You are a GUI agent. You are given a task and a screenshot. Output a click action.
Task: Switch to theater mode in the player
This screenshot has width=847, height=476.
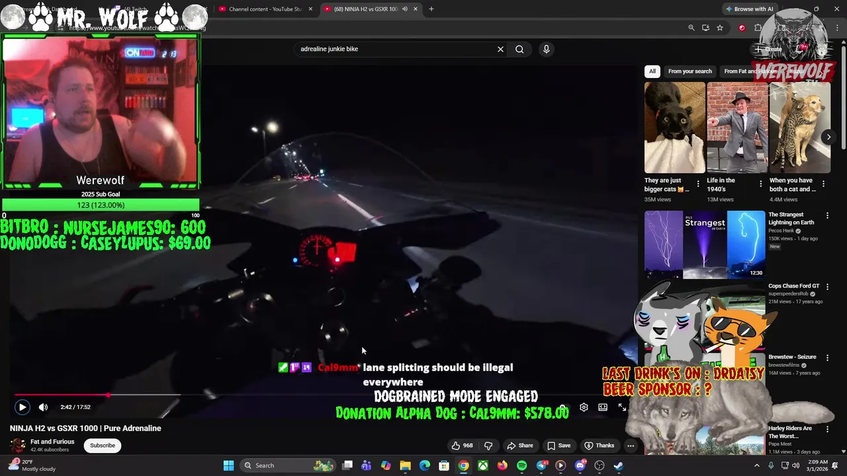603,407
